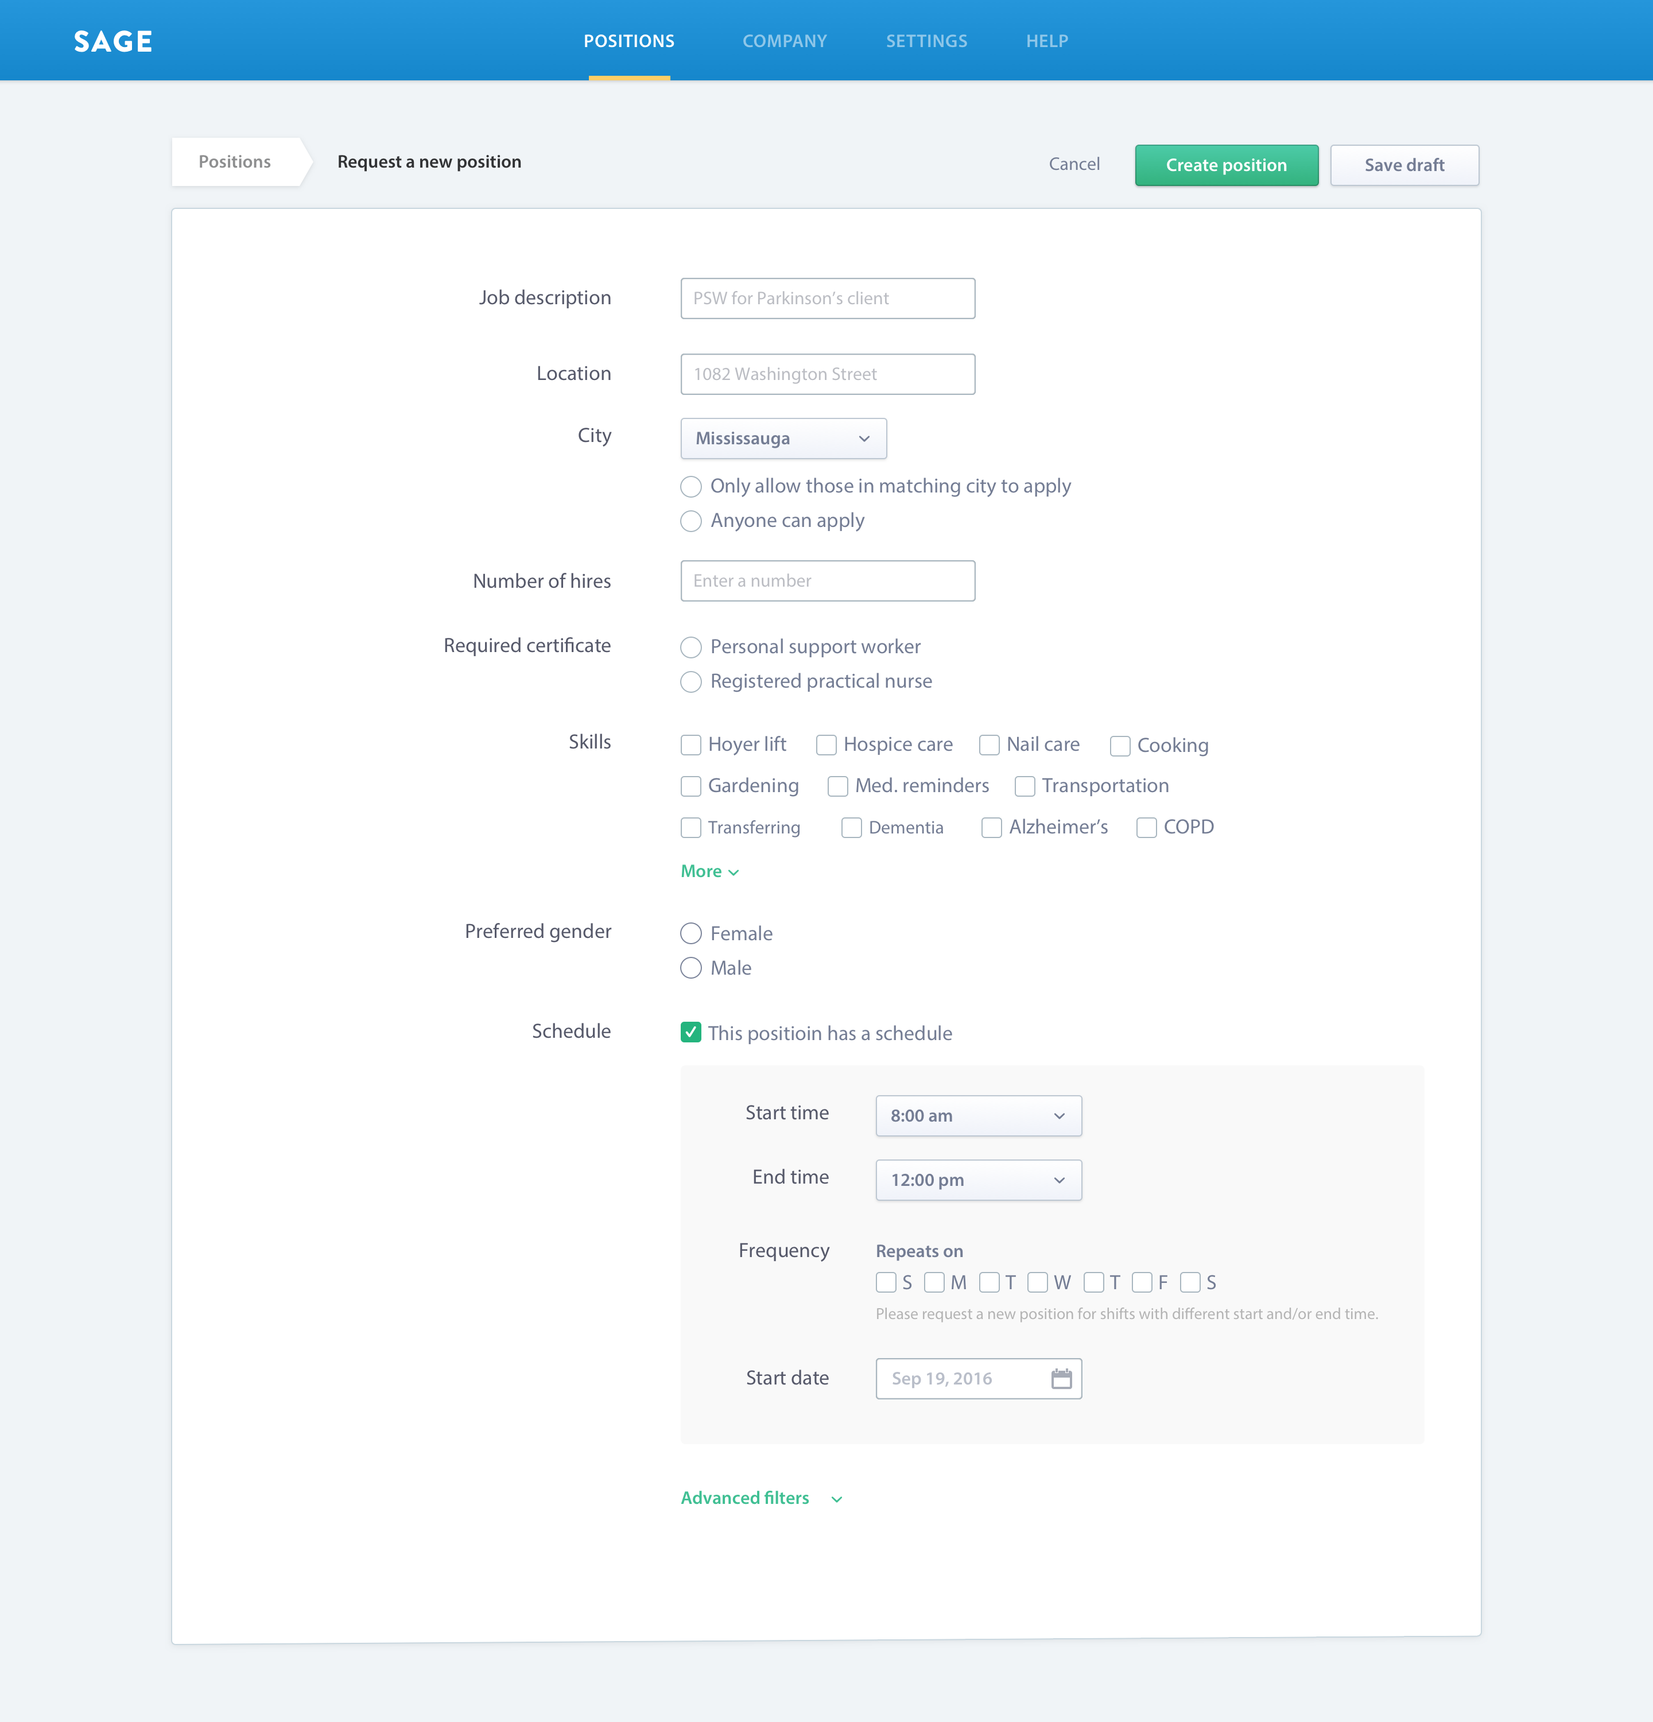Click the SAGE logo
The width and height of the screenshot is (1653, 1722).
113,41
